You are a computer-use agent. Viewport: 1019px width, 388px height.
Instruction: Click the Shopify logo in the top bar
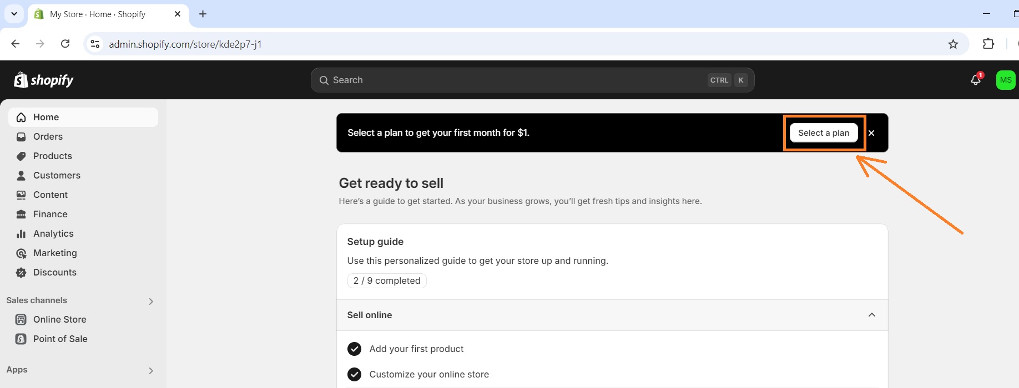pos(43,79)
